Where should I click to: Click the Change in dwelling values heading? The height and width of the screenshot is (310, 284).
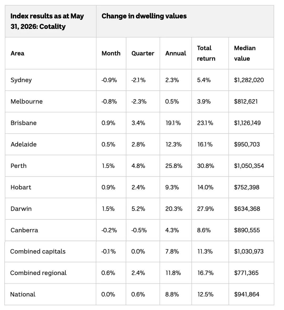[x=144, y=16]
